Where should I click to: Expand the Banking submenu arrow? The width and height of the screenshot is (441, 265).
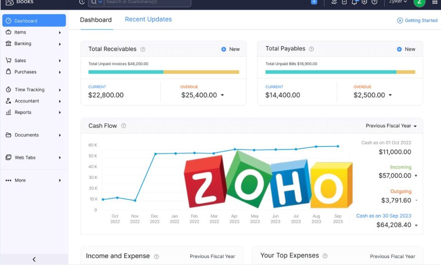click(60, 44)
